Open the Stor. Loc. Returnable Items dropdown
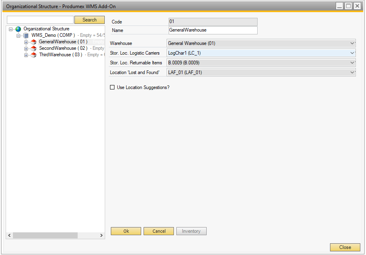 tap(352, 63)
